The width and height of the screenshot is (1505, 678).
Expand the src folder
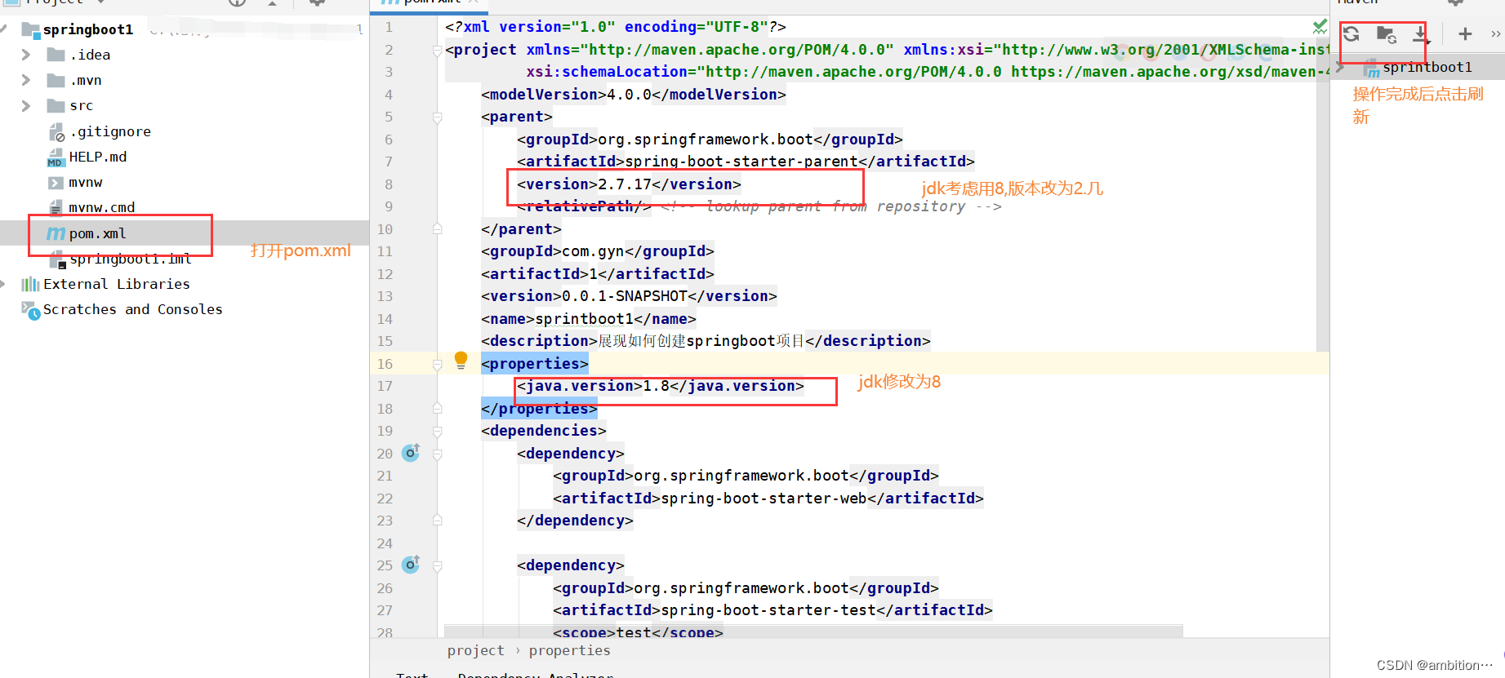[25, 105]
